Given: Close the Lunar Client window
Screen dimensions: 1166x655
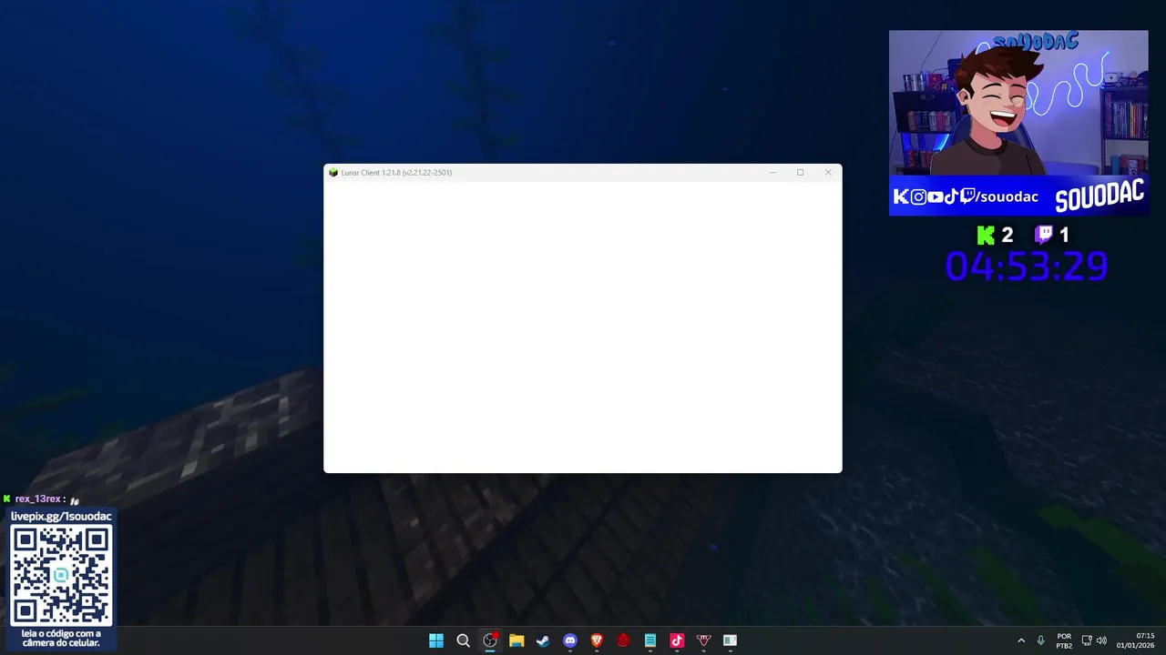Looking at the screenshot, I should [x=828, y=173].
